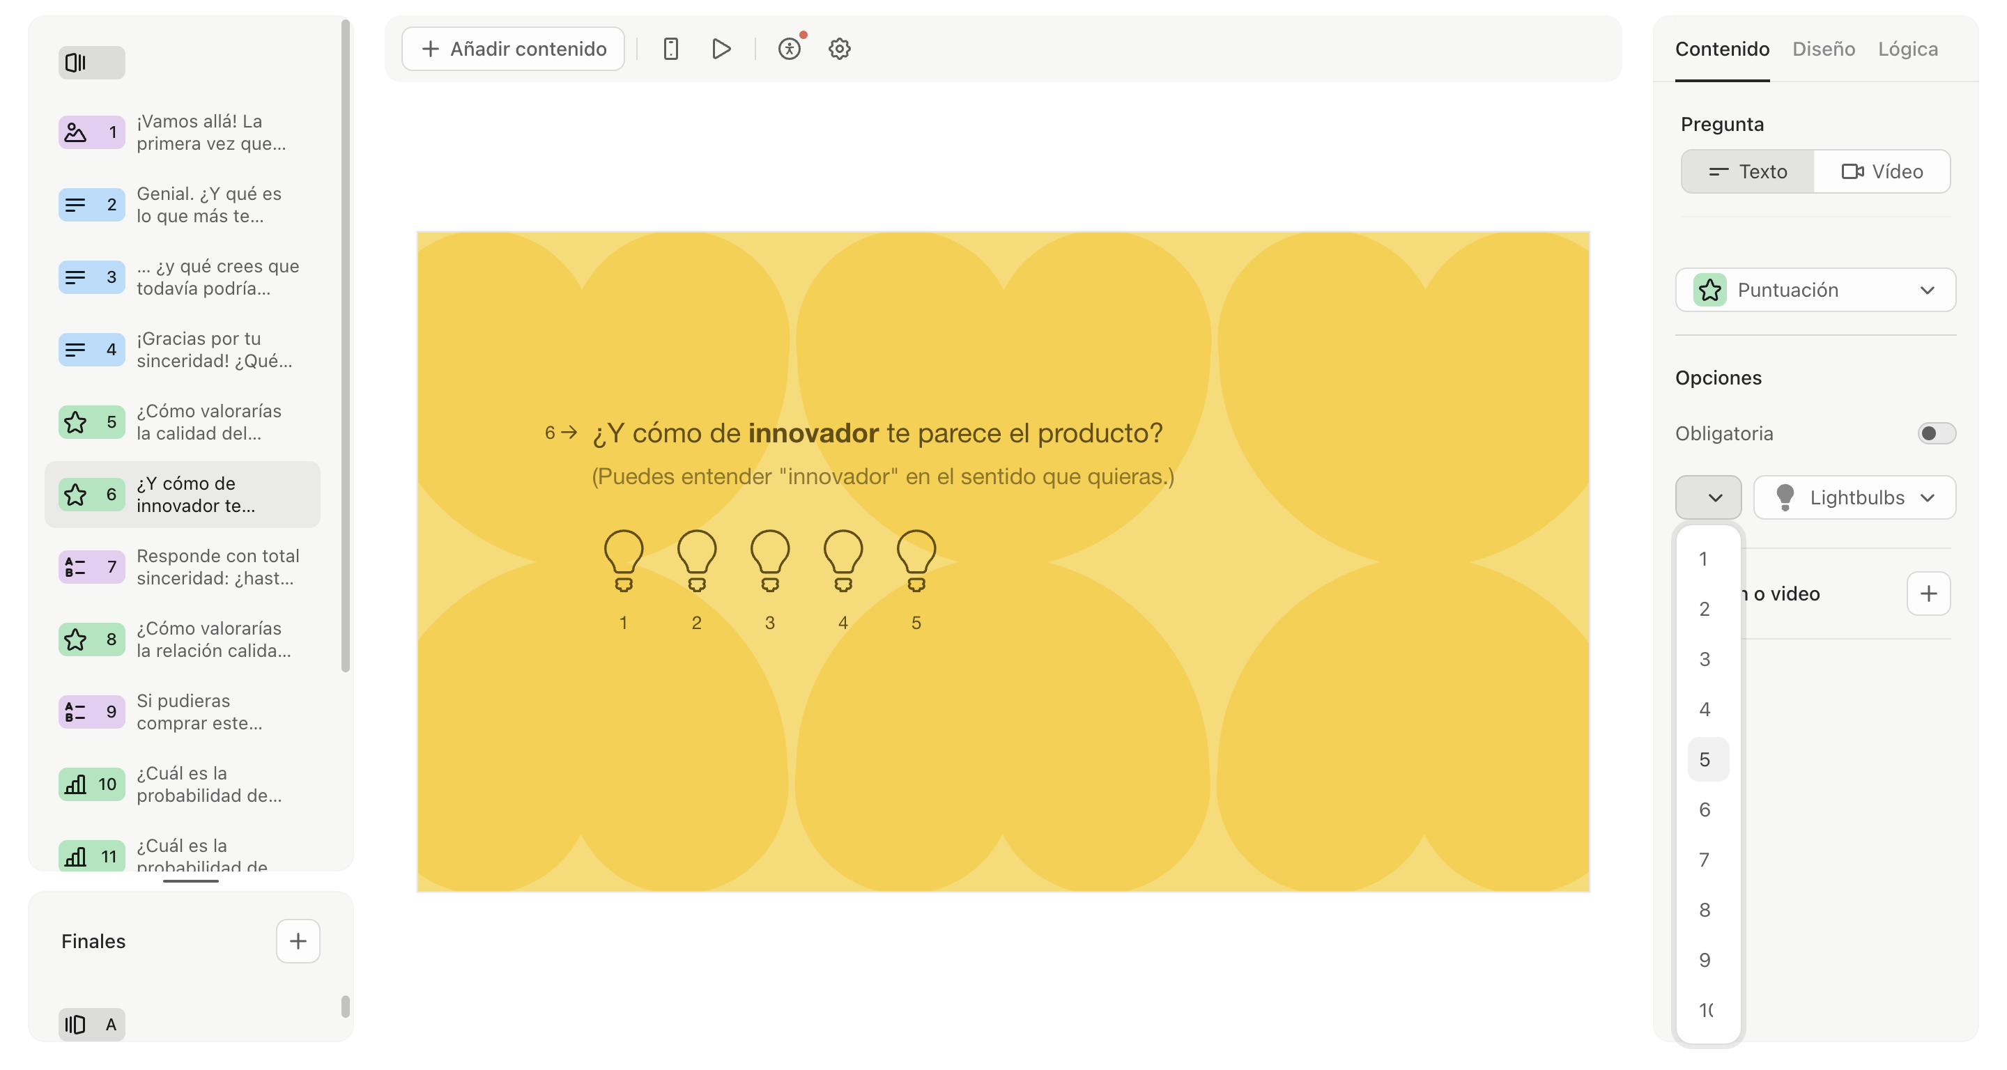Switch to the Diseño tab
The width and height of the screenshot is (2007, 1070).
click(x=1825, y=48)
